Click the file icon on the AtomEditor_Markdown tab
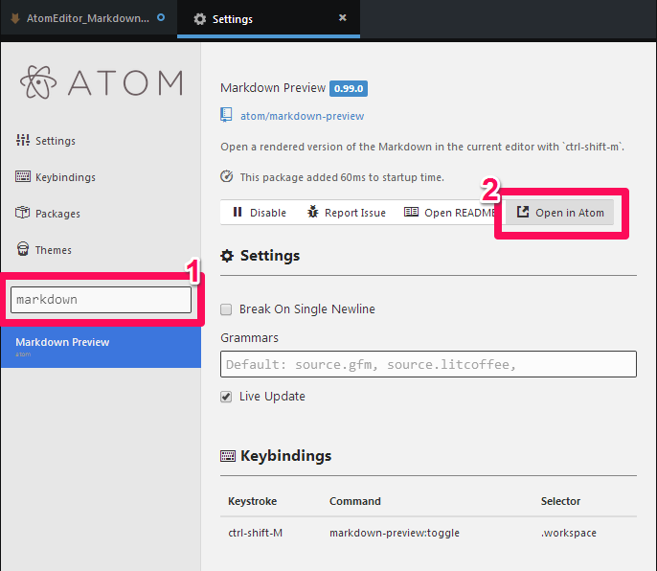657x571 pixels. [15, 18]
